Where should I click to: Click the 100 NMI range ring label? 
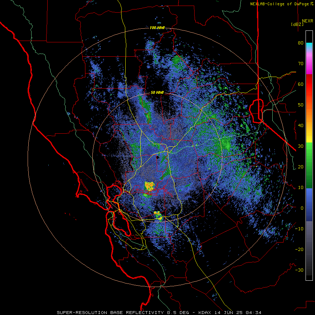157,28
